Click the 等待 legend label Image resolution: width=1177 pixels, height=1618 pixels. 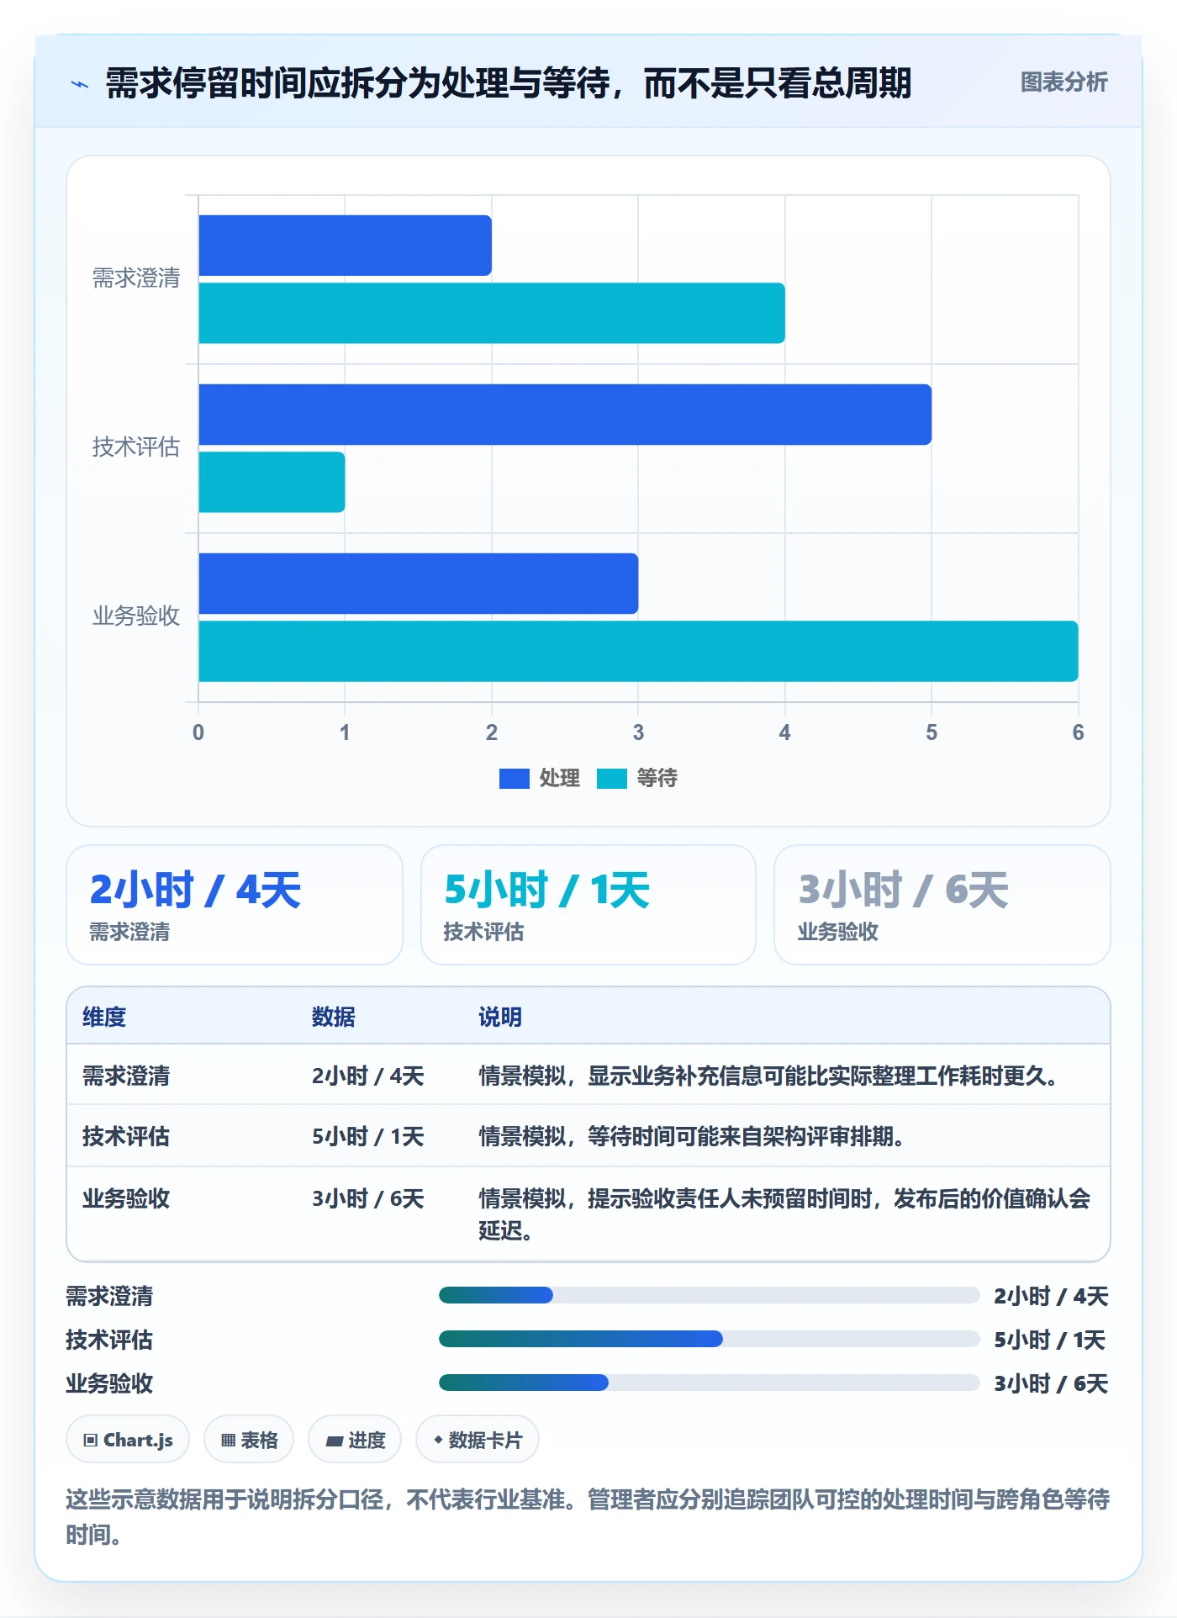(x=657, y=779)
